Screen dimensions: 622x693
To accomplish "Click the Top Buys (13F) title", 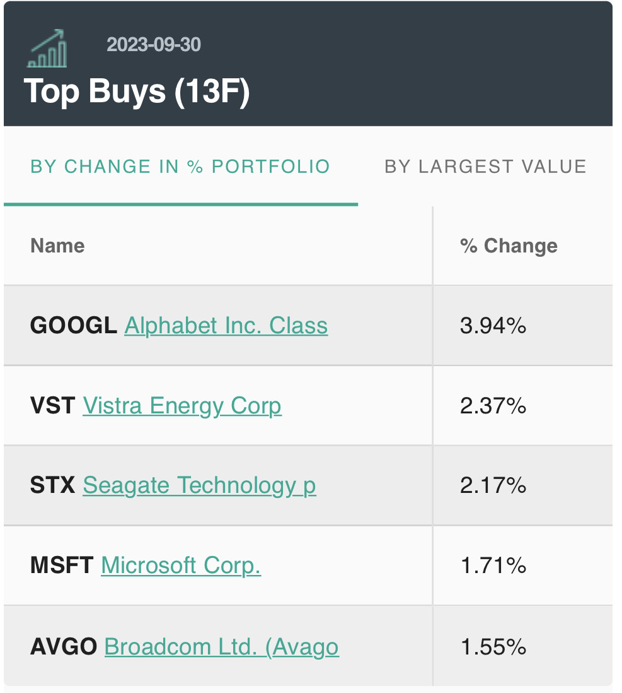I will (137, 92).
